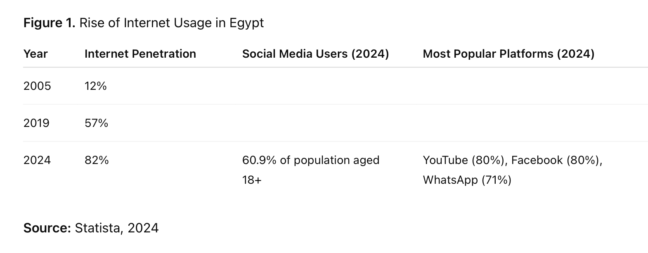This screenshot has width=648, height=253.
Task: Click the 'Year' column header
Action: tap(35, 54)
